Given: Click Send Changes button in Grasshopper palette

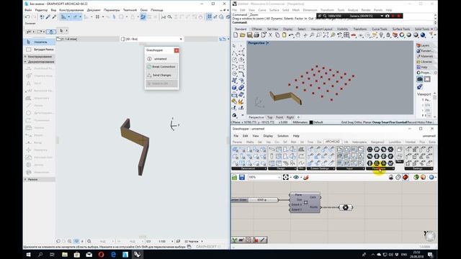Looking at the screenshot, I should point(161,75).
